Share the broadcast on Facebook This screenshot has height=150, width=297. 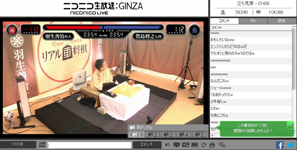click(x=280, y=145)
